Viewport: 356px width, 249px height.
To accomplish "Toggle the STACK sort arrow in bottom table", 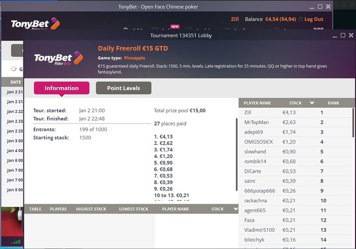I will click(x=235, y=209).
